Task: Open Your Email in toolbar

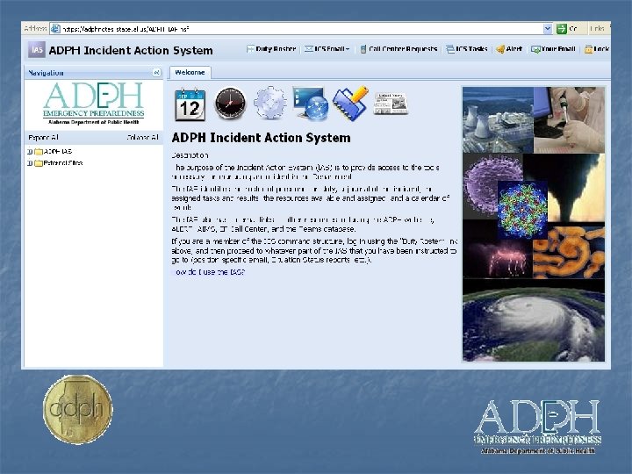Action: pos(553,49)
